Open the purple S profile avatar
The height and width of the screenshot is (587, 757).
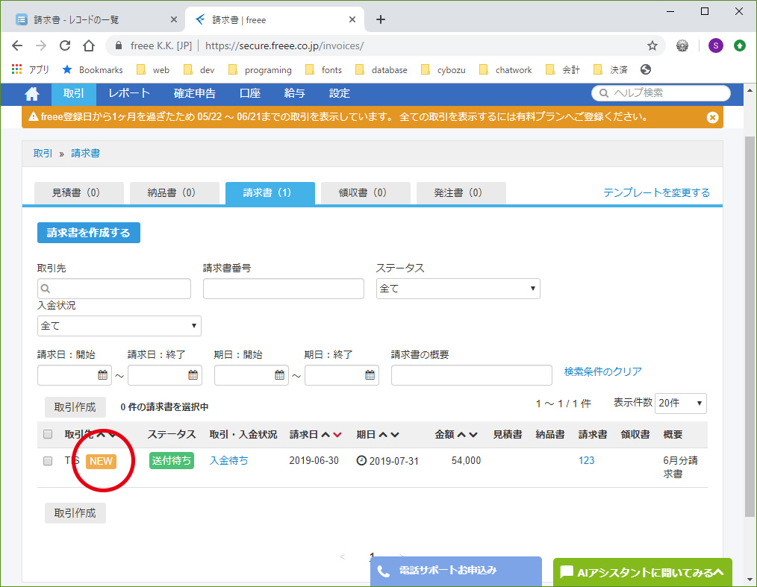715,45
